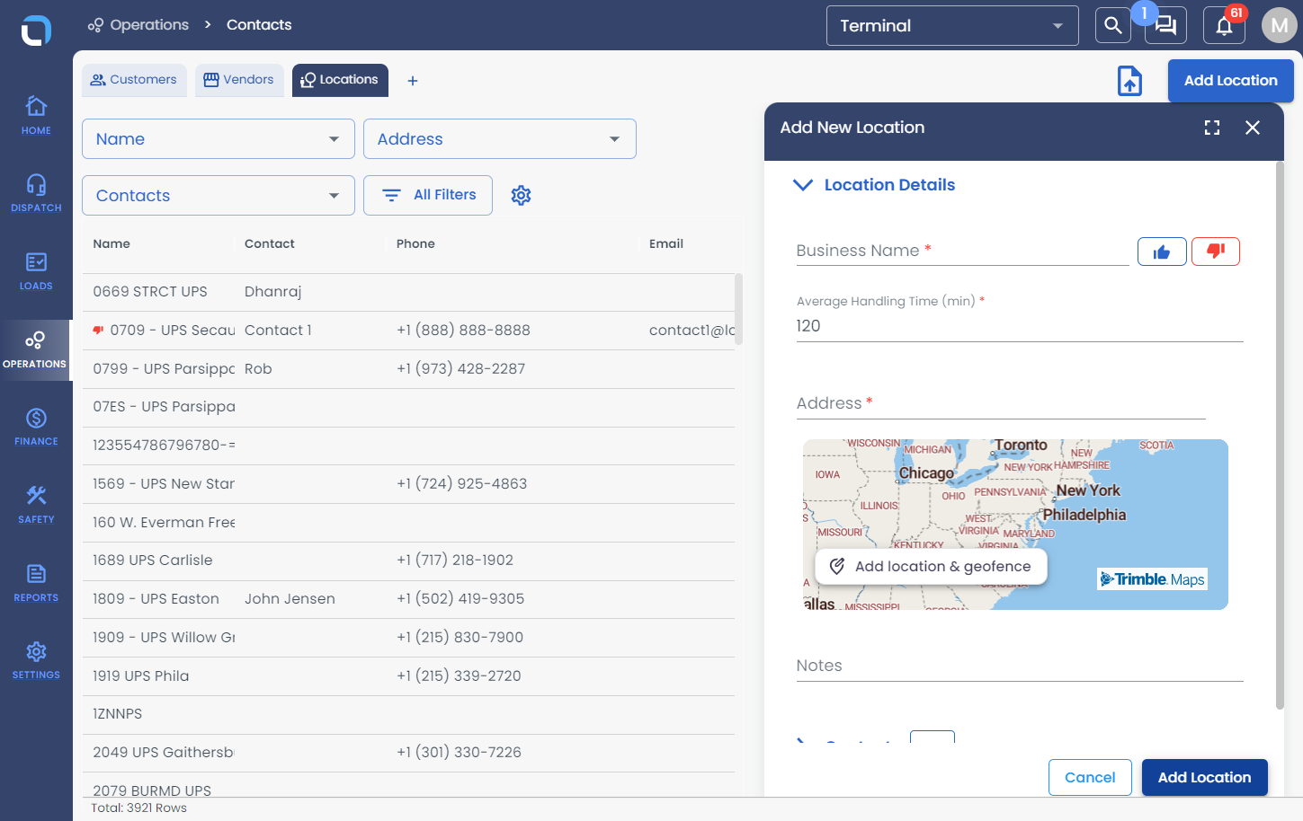Open the user profile avatar M

pos(1279,25)
